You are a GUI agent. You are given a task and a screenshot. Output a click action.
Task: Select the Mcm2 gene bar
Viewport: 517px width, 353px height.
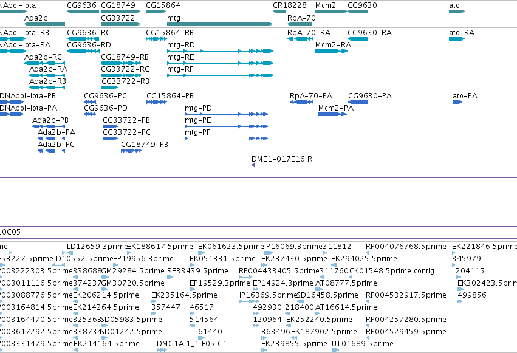click(x=331, y=12)
